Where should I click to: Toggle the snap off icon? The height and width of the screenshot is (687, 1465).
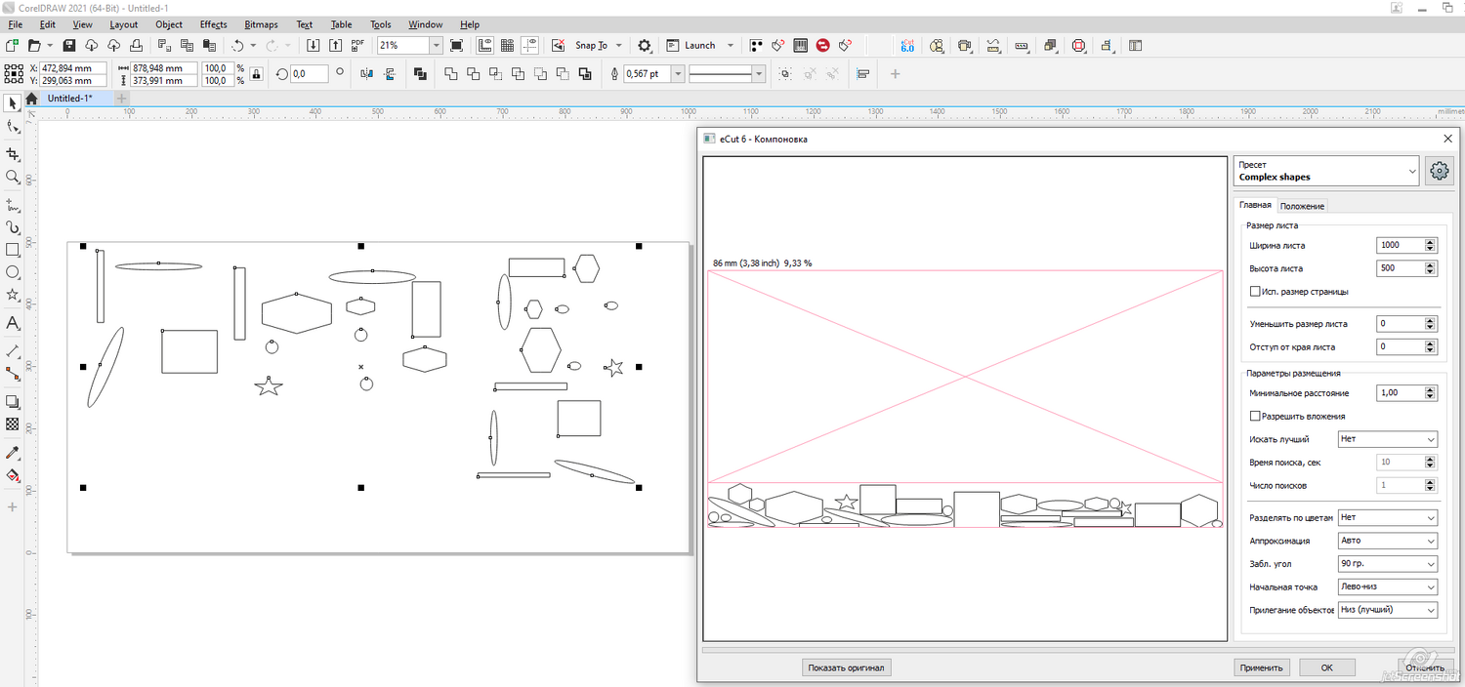(558, 45)
